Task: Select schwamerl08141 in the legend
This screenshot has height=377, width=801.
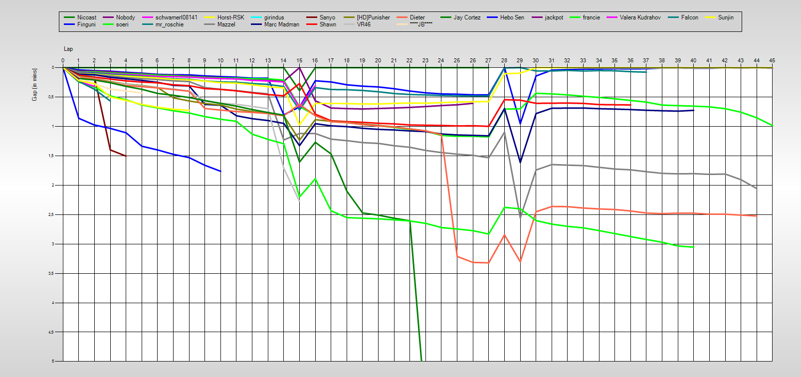Action: pyautogui.click(x=176, y=17)
